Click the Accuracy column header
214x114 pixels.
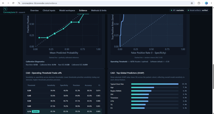tap(88, 85)
